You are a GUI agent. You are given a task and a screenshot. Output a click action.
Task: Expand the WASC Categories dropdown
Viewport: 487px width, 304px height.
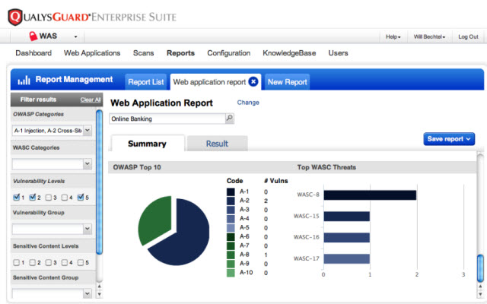pos(88,163)
